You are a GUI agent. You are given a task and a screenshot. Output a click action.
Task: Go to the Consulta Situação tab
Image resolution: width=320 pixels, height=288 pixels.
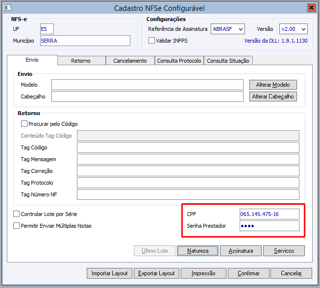(x=228, y=61)
